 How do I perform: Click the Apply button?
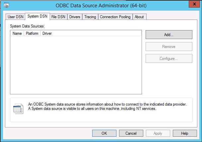[158, 133]
